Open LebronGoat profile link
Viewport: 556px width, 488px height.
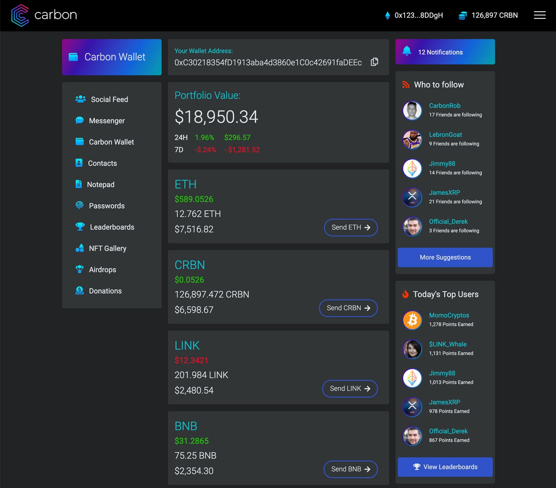445,135
